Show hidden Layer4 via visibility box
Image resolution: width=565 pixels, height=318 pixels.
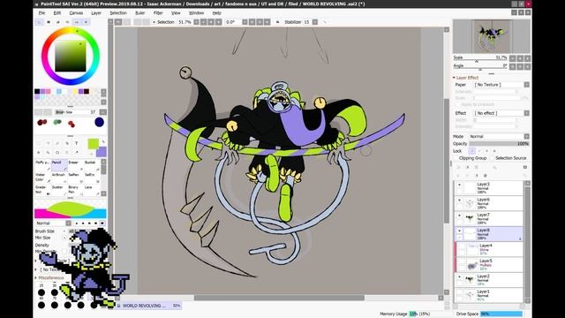point(461,246)
